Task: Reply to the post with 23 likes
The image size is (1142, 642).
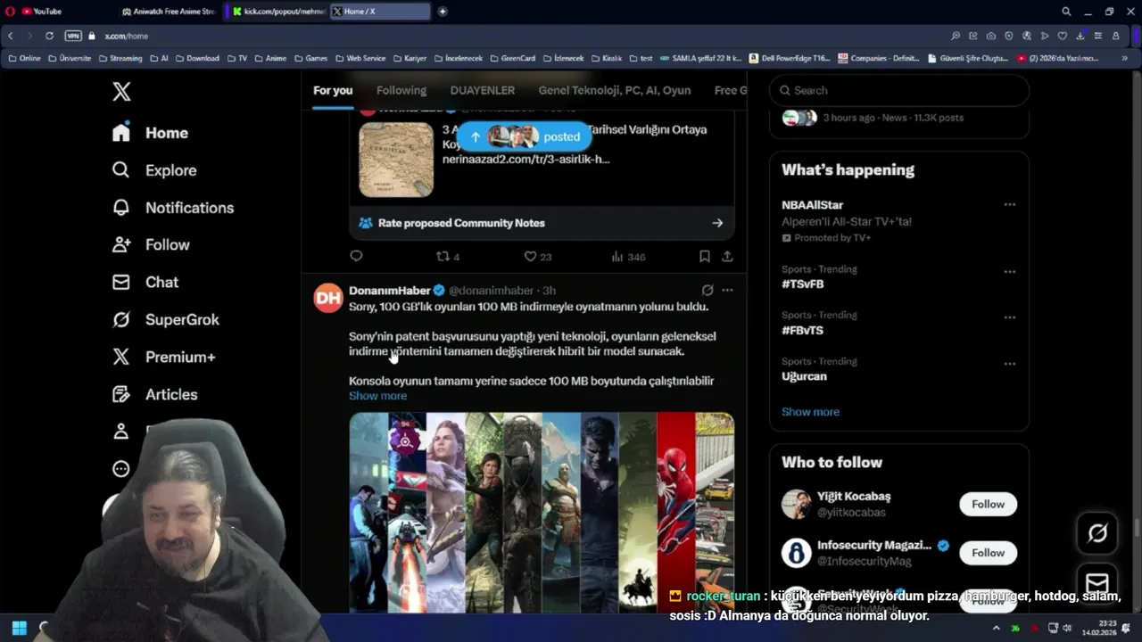Action: pyautogui.click(x=356, y=256)
